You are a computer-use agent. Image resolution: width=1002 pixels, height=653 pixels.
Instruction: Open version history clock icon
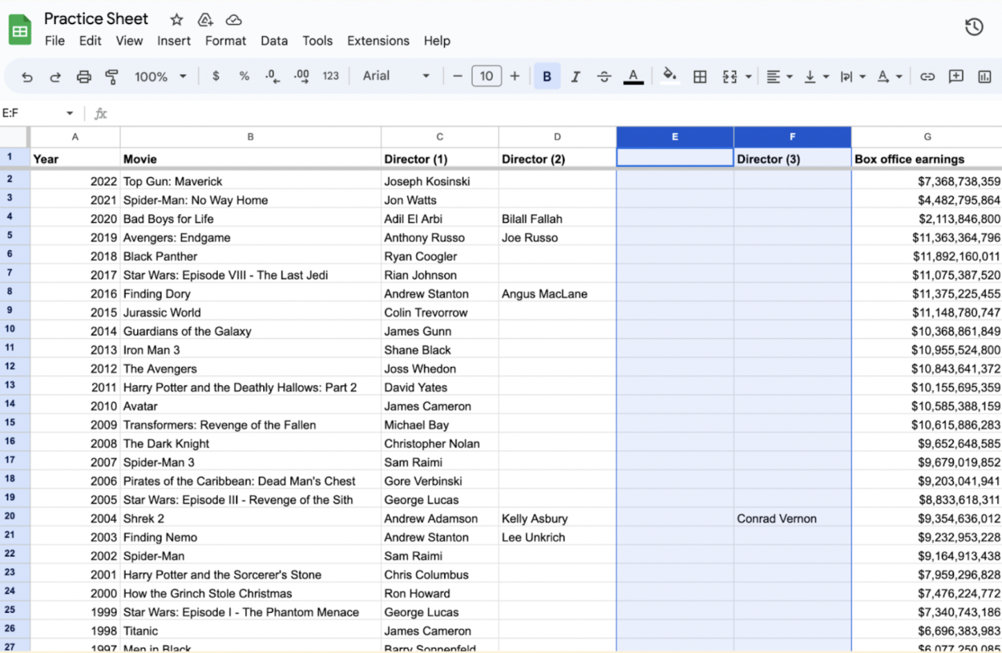click(974, 27)
